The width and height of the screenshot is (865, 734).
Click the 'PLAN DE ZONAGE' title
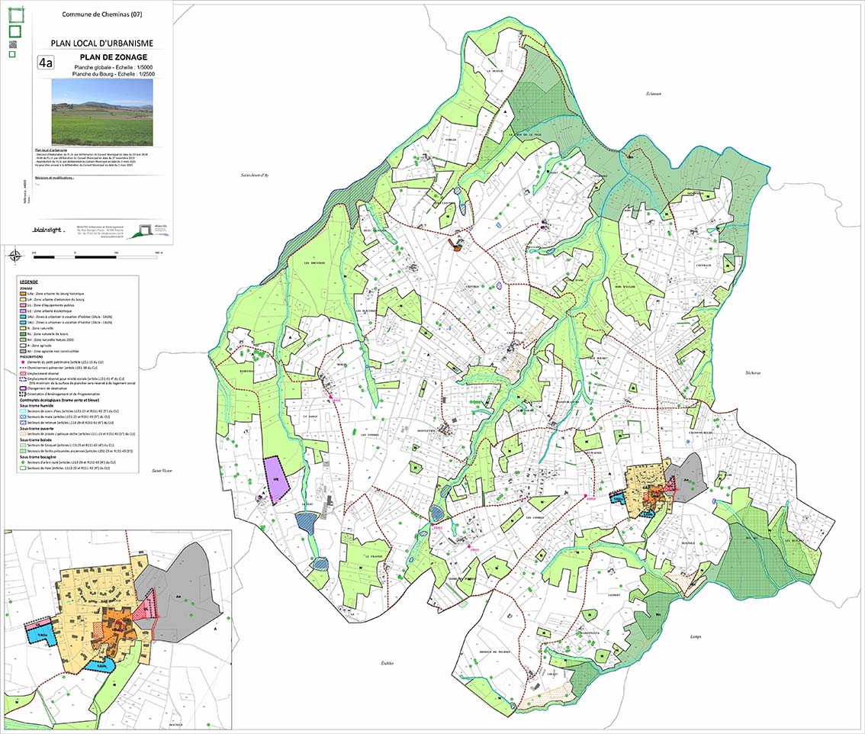coord(113,57)
